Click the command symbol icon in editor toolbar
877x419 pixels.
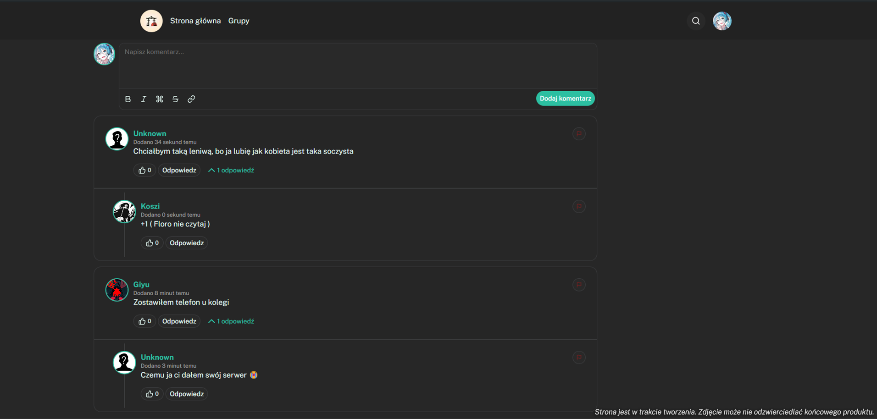click(x=160, y=99)
